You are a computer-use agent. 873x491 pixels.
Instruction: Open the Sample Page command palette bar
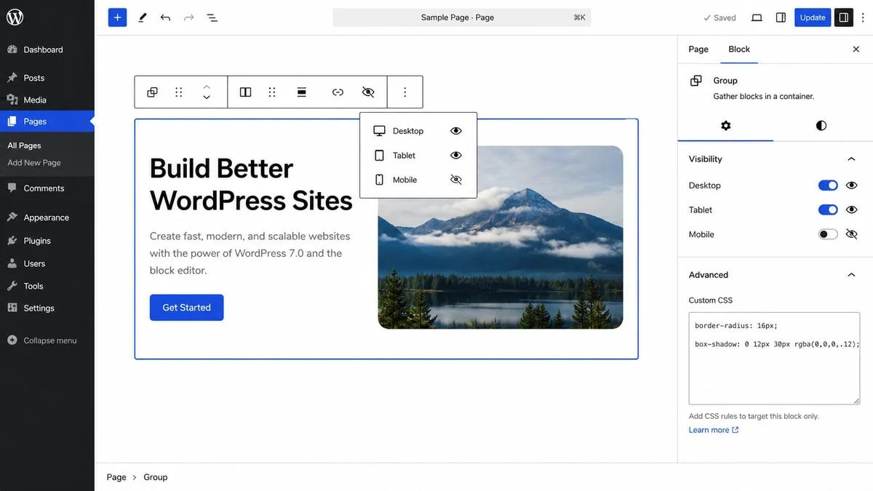[462, 17]
